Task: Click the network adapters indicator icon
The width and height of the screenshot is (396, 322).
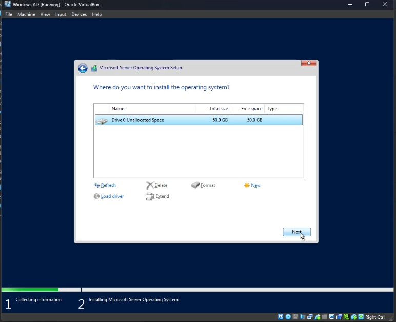Action: 310,317
